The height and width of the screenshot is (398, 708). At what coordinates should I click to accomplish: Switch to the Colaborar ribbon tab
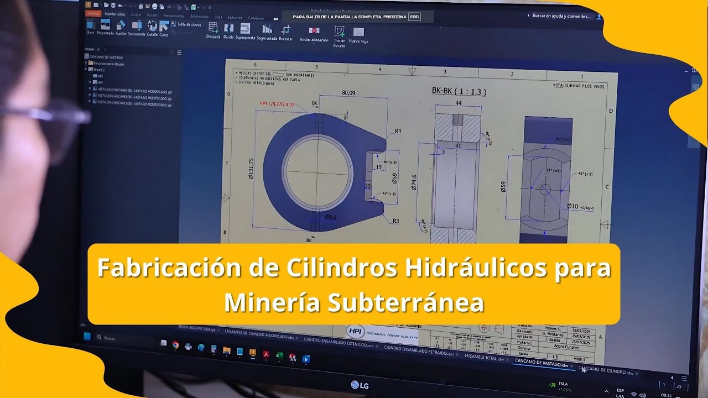(x=256, y=18)
